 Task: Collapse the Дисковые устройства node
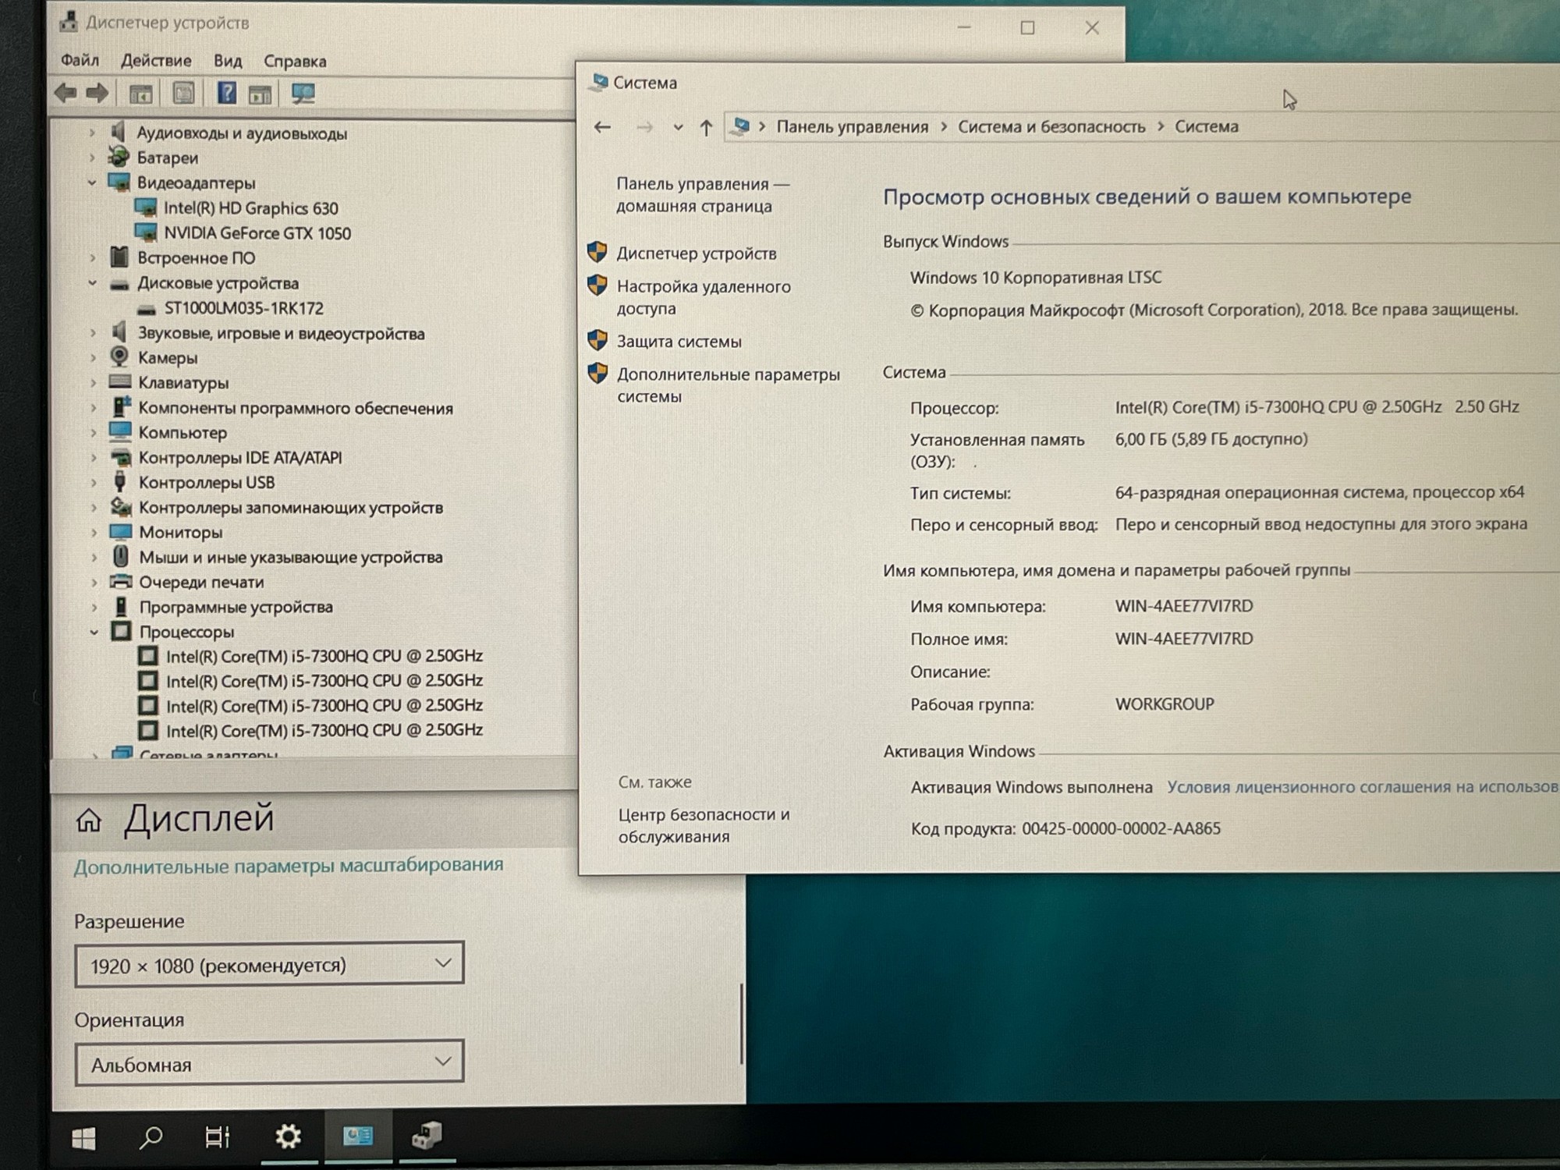[x=93, y=283]
